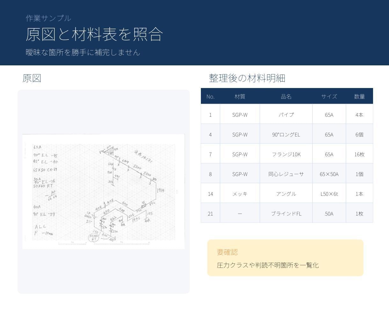Click the No. column header
Image resolution: width=389 pixels, height=324 pixels.
pos(210,96)
